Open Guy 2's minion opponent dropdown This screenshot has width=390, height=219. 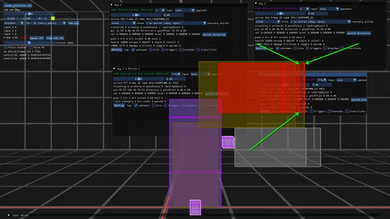346,80
